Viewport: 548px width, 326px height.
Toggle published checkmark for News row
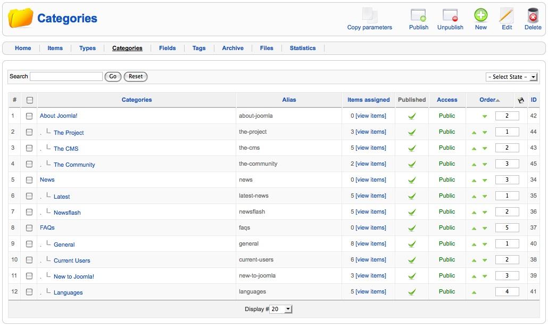point(412,180)
